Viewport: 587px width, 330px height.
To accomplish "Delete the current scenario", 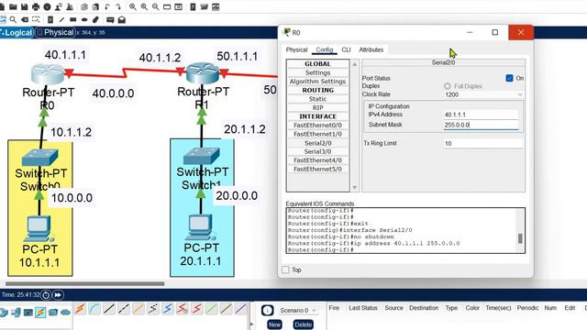I will pos(303,324).
